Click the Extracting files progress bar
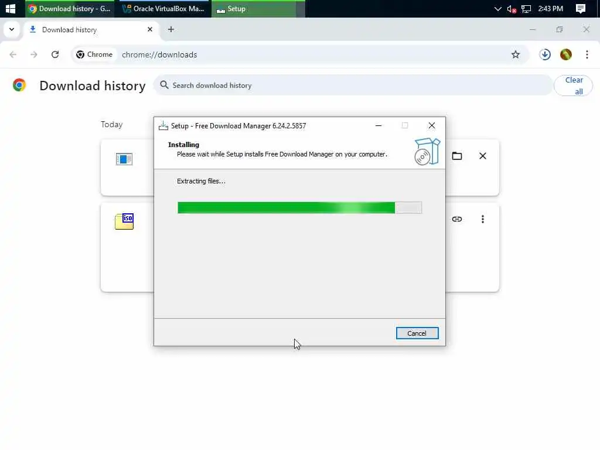 click(x=299, y=207)
